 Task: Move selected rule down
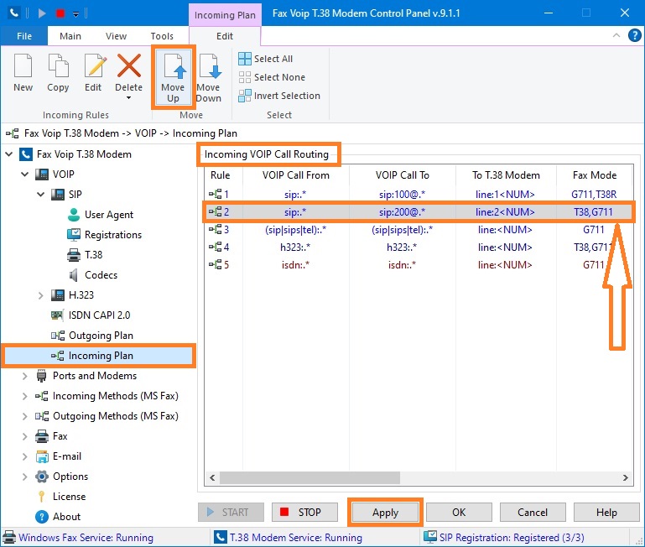click(x=209, y=77)
